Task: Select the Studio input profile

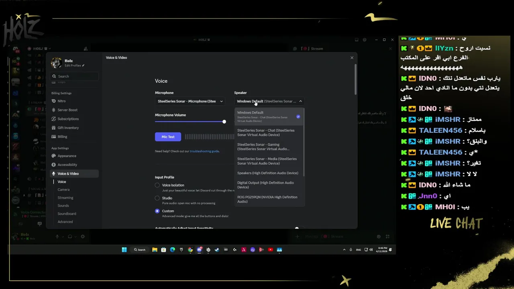Action: pyautogui.click(x=157, y=198)
